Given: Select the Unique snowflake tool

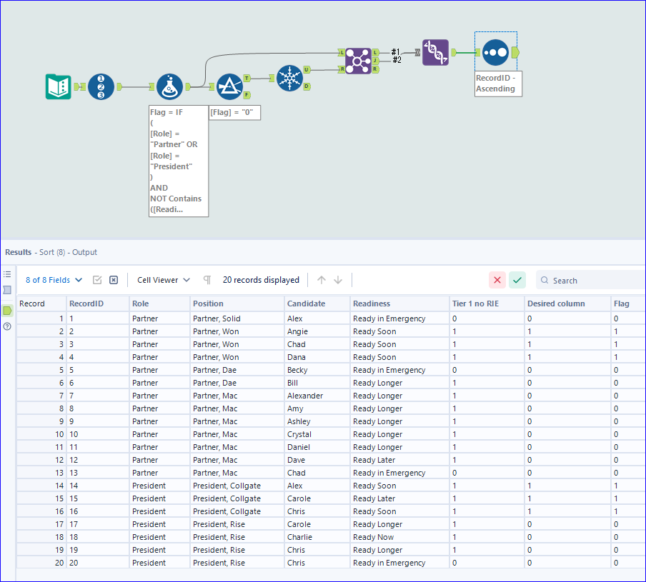Looking at the screenshot, I should tap(289, 79).
